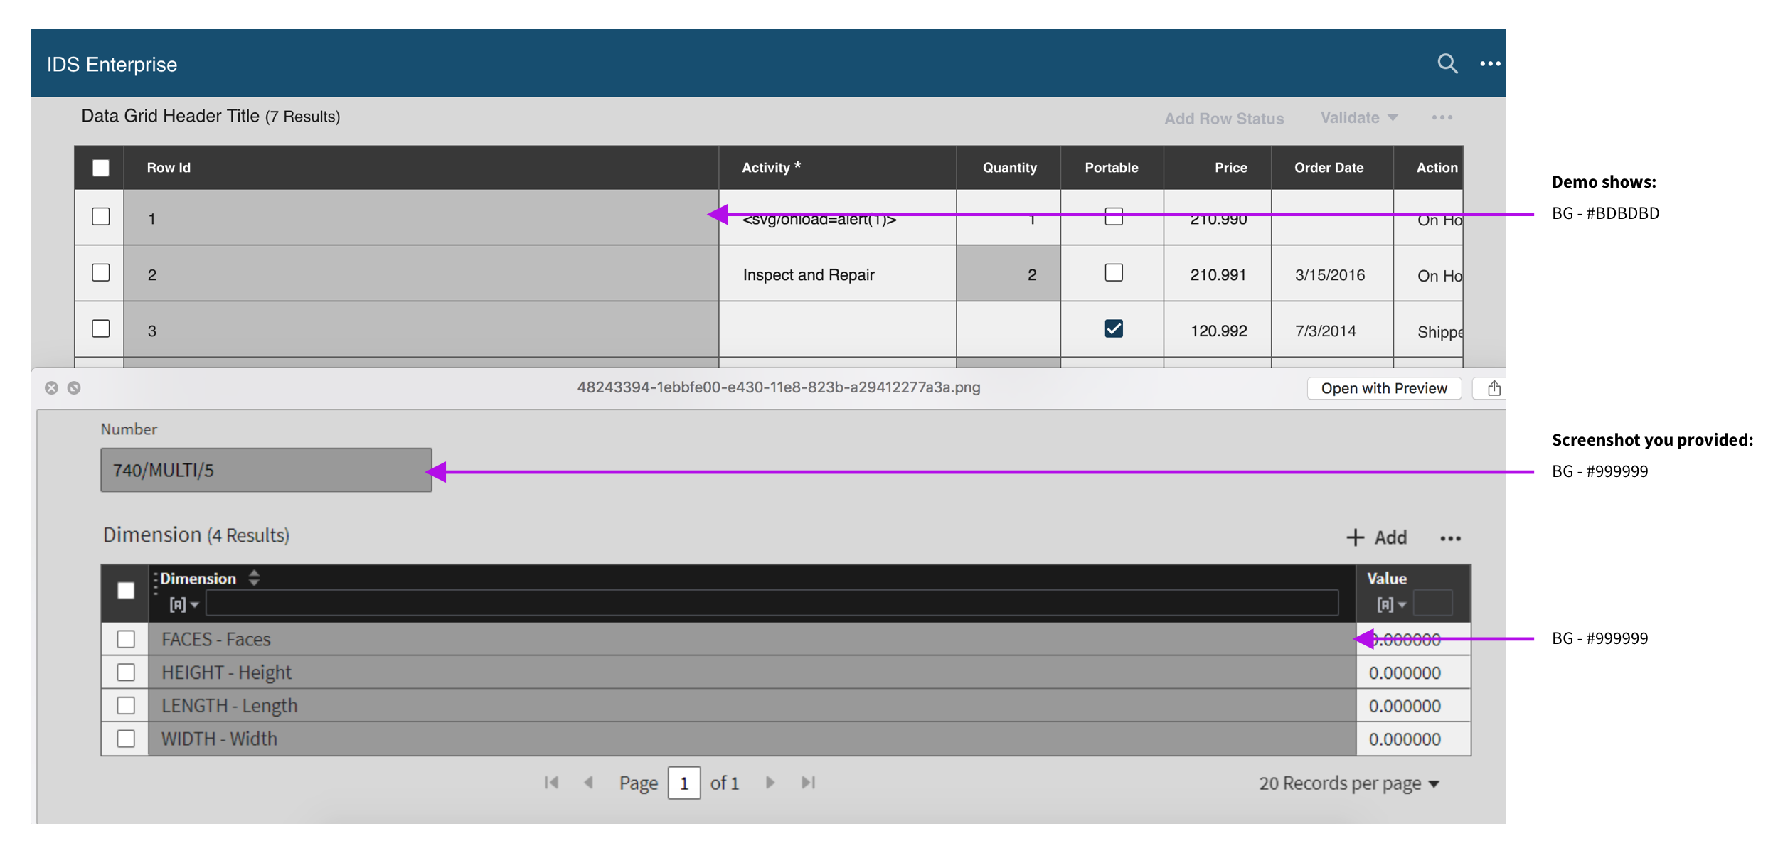Expand the Validate dropdown
Viewport: 1778px width, 863px height.
(1359, 118)
